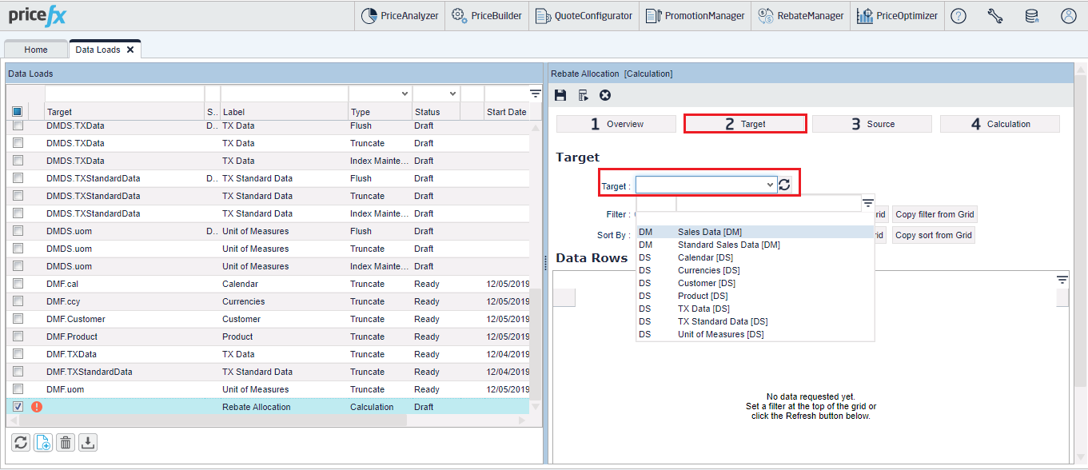Click the save icon in Rebate Allocation toolbar
The image size is (1088, 470).
(560, 95)
